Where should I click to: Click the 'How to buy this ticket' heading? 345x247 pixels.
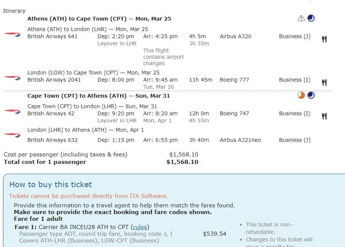click(51, 185)
